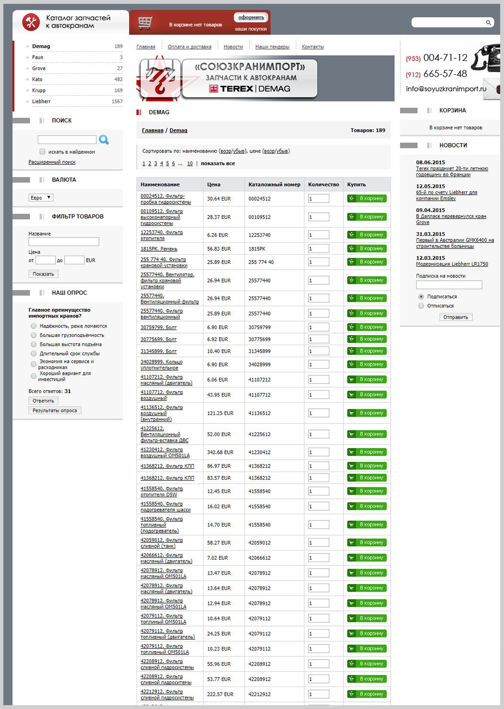Screen dimensions: 504x709
Task: Add 34028999 sealing ring to cart
Action: pyautogui.click(x=367, y=364)
